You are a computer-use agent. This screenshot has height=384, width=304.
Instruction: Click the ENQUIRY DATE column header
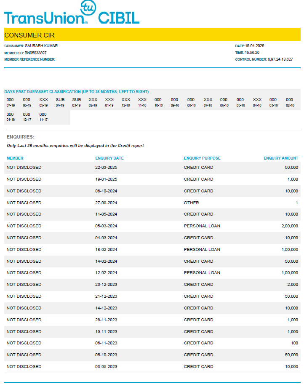pyautogui.click(x=109, y=158)
